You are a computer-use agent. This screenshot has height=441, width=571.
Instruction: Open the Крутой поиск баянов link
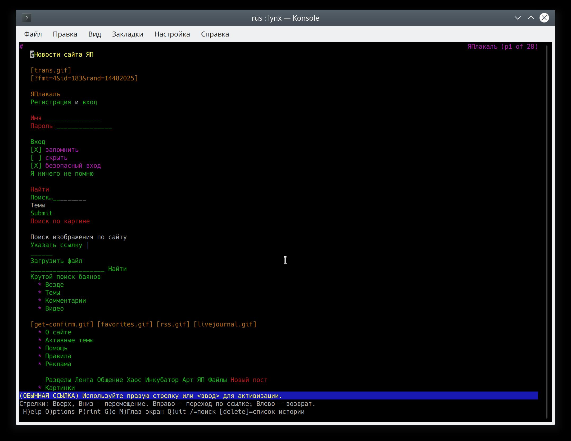66,277
